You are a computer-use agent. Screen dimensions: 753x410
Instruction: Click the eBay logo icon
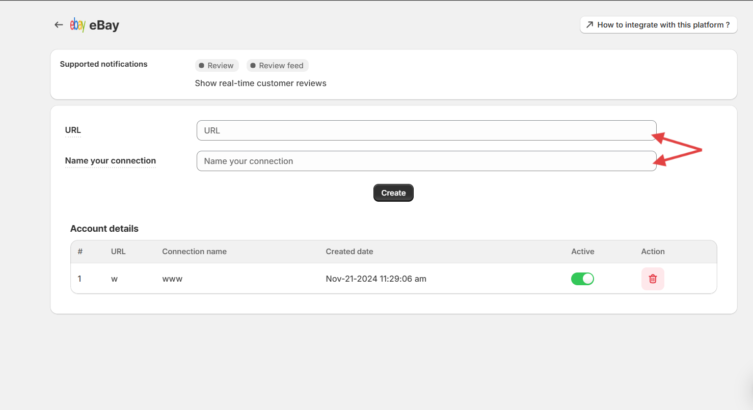point(77,25)
